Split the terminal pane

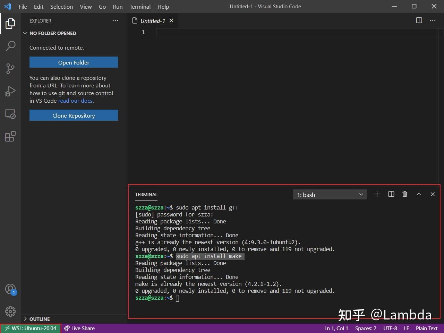click(391, 194)
